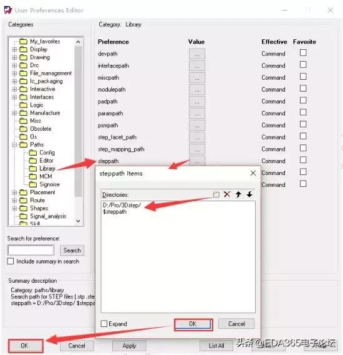Select the Library subfolder under Paths
This screenshot has width=343, height=355.
[42, 168]
